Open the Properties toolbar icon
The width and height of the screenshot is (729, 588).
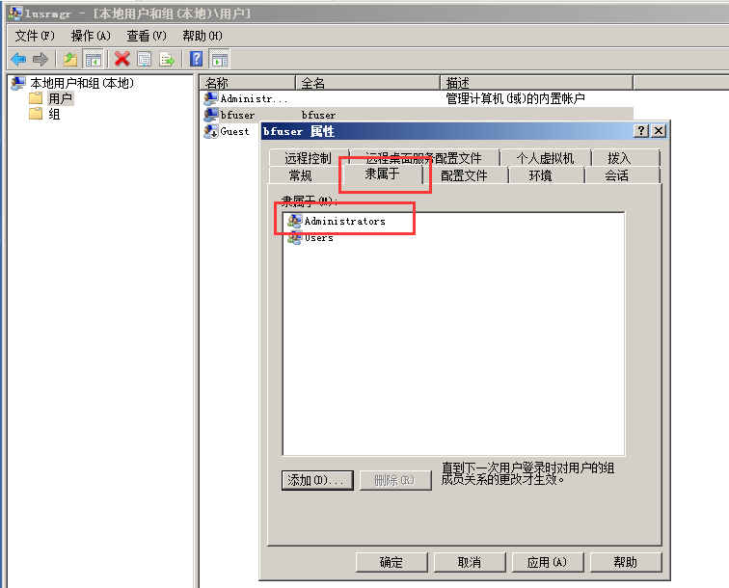[x=144, y=59]
